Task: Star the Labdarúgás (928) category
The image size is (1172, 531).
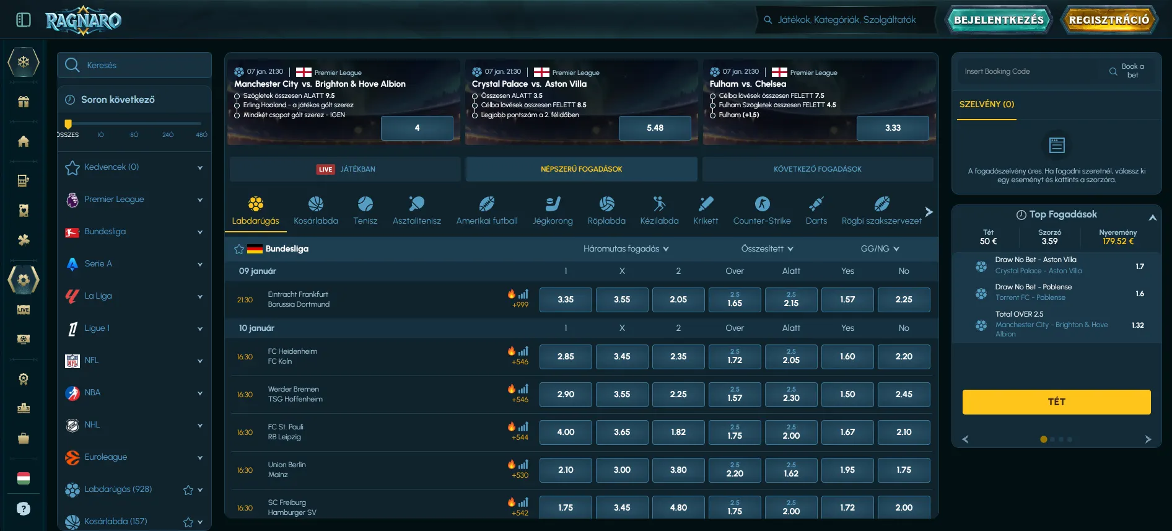Action: 188,490
